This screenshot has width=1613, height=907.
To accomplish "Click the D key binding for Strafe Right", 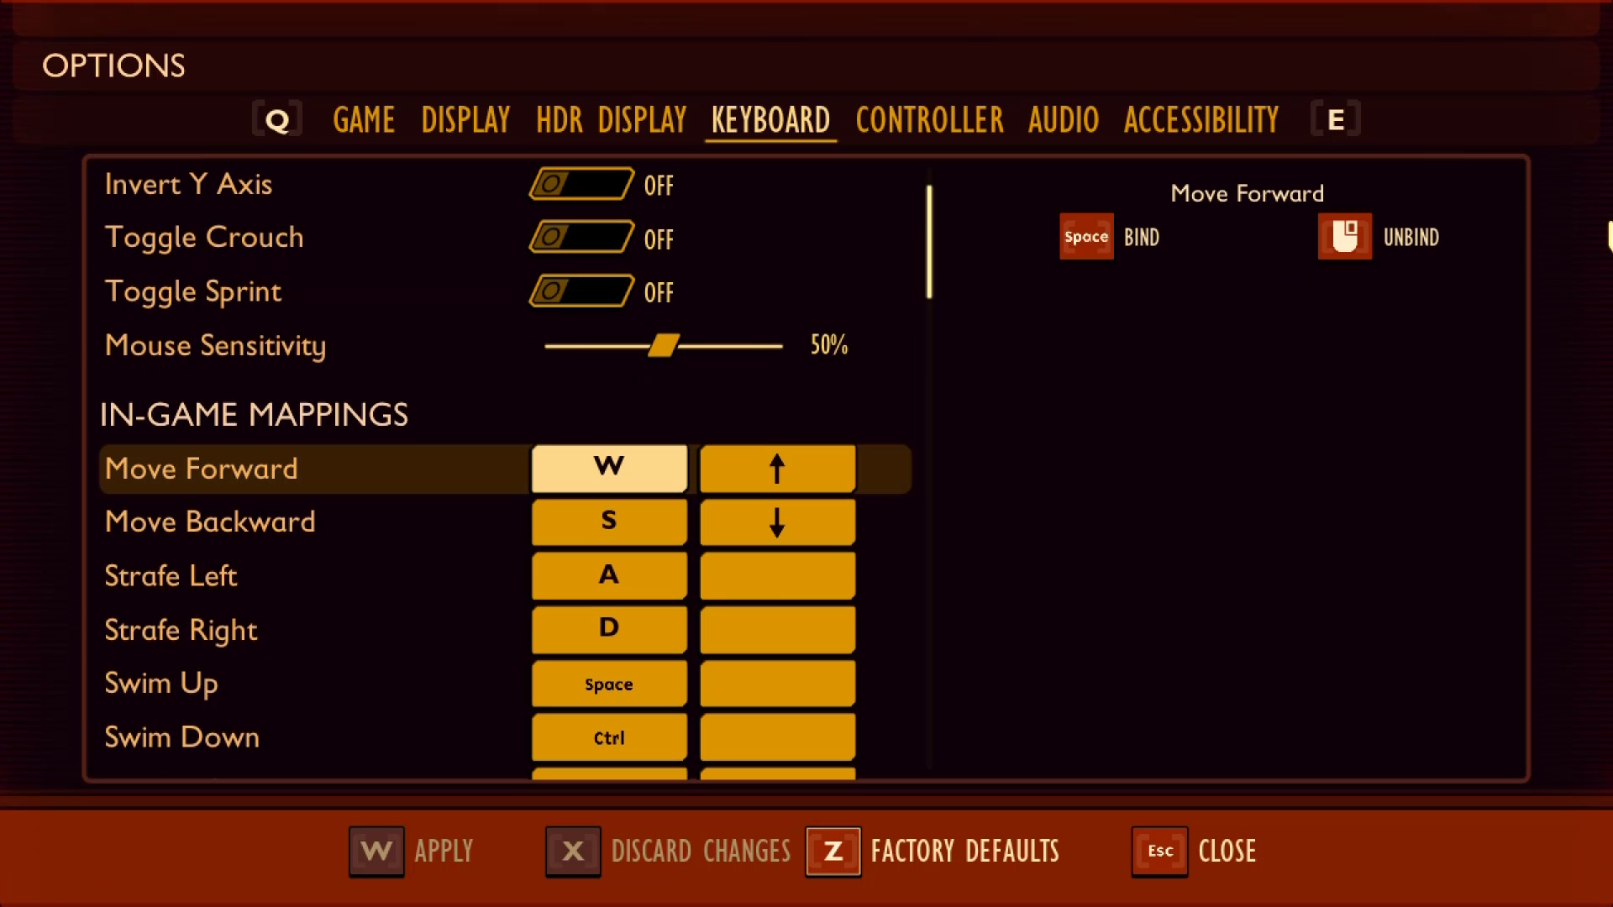I will tap(608, 629).
